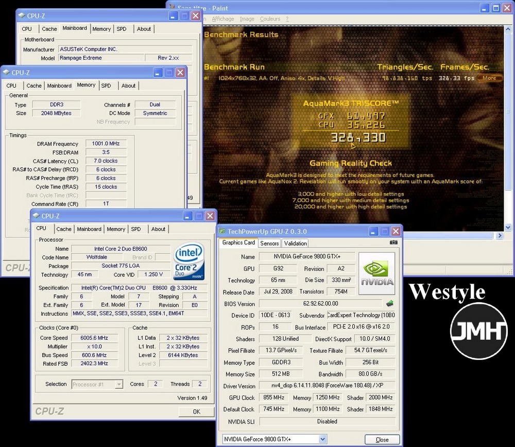
Task: Open SPD tab in front CPU-Z window
Action: coord(135,229)
